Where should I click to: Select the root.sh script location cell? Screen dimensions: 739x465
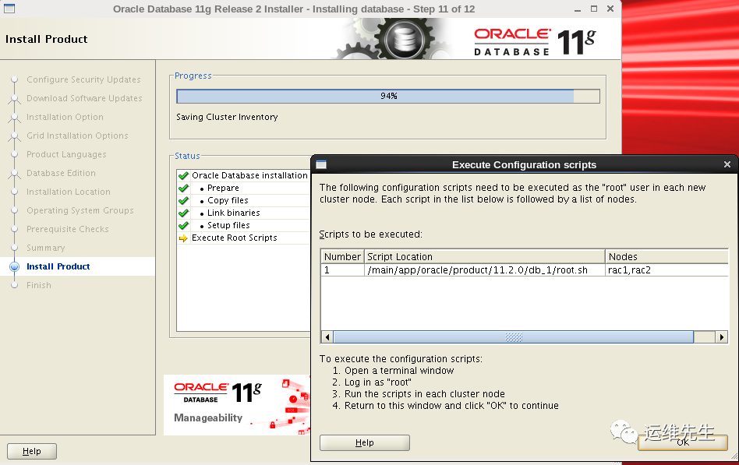point(485,270)
